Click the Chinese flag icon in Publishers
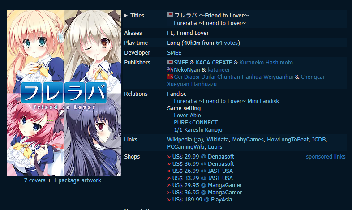The width and height of the screenshot is (352, 210). tap(170, 76)
